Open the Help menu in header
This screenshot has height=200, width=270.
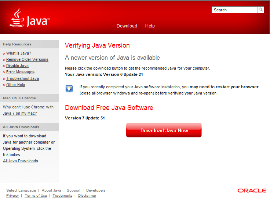150,26
